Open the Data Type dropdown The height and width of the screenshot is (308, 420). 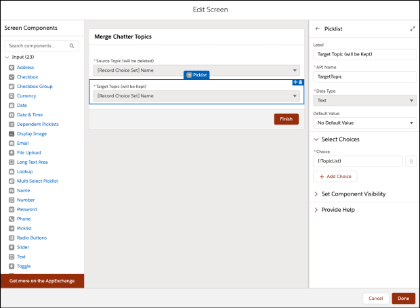tap(365, 101)
